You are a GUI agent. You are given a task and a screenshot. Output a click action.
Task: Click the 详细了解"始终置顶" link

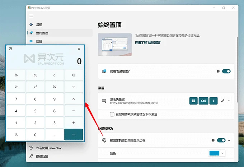click(148, 42)
